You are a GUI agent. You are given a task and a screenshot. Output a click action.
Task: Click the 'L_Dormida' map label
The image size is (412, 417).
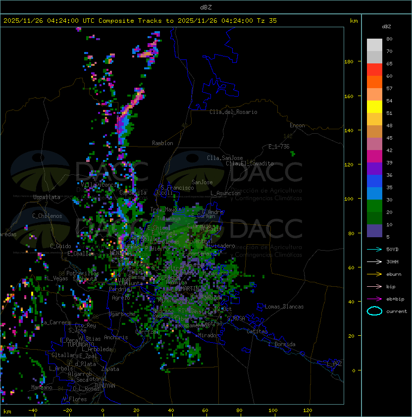click(x=282, y=344)
